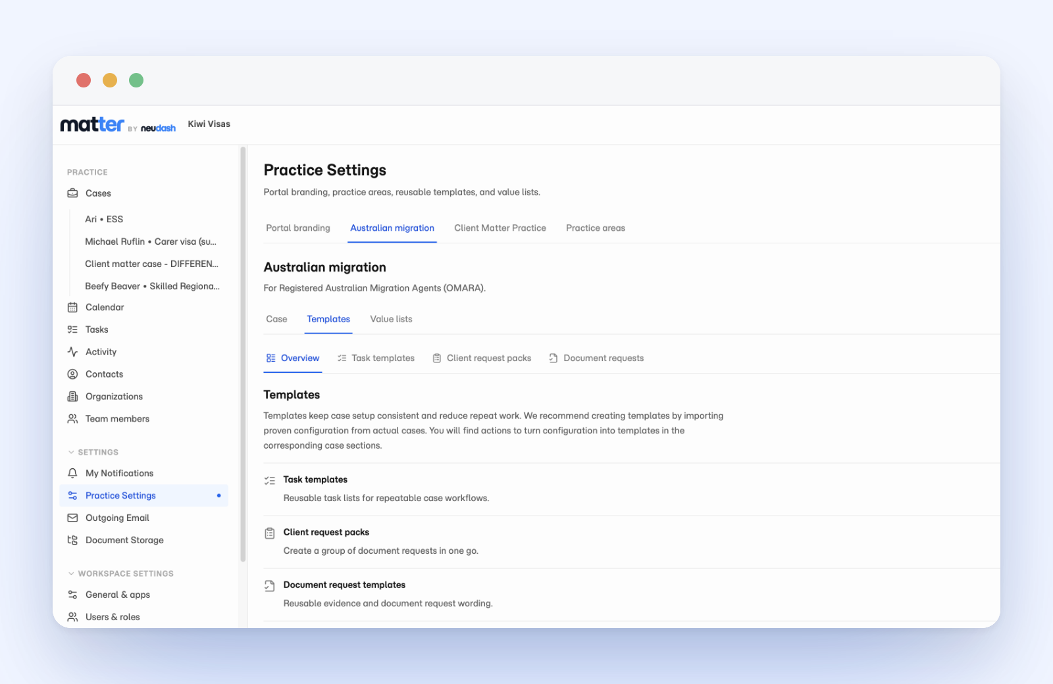Open the Value lists sub-tab

point(391,320)
